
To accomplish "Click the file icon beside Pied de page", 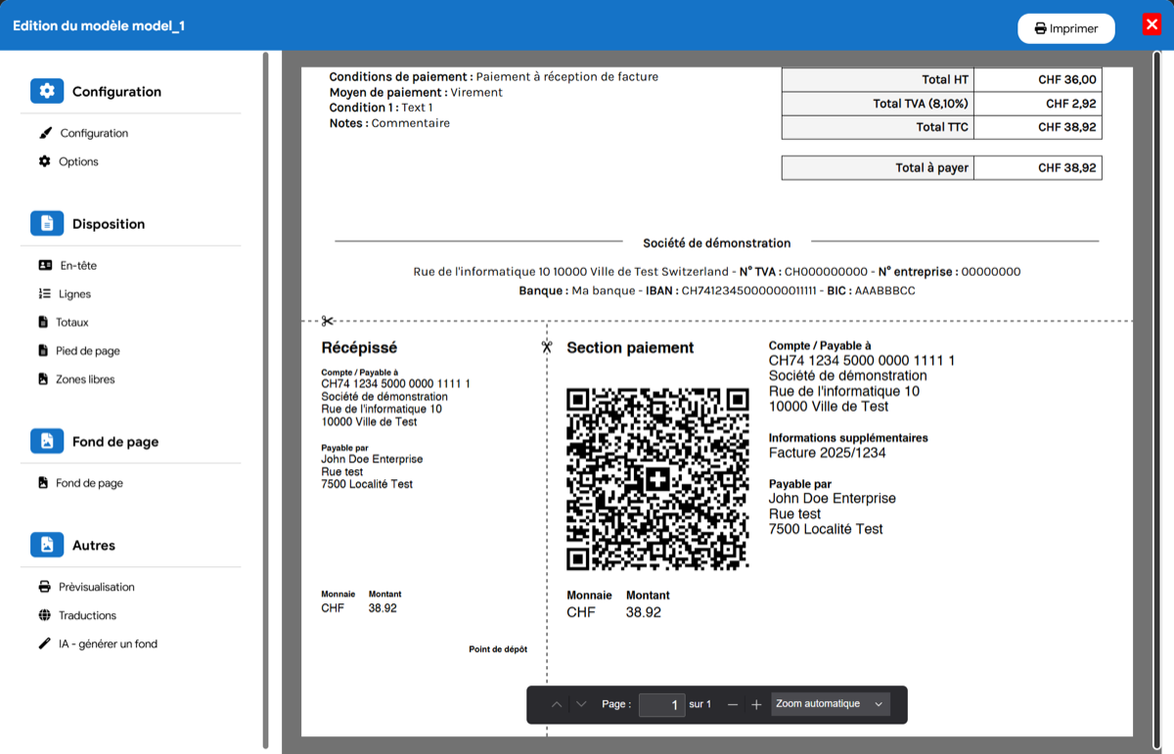I will point(43,350).
